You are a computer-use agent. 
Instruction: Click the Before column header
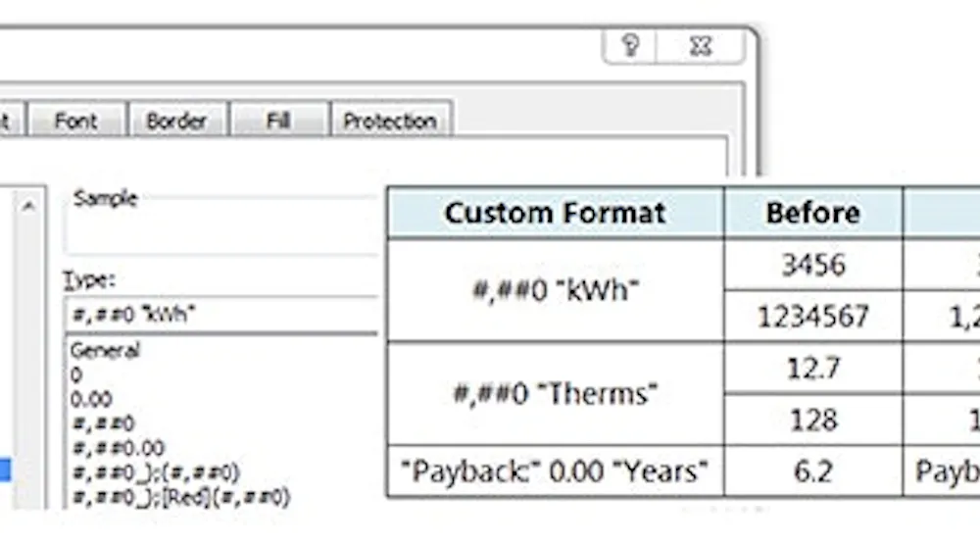pyautogui.click(x=813, y=213)
